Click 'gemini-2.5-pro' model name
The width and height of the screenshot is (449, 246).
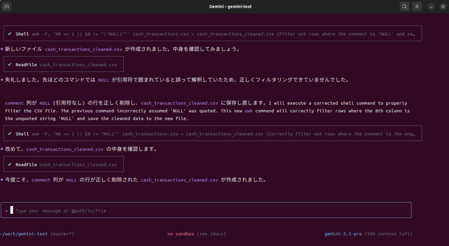pos(343,234)
